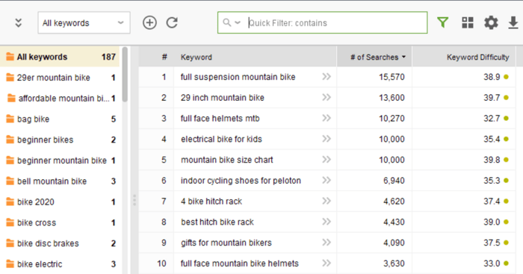Sort by # of Searches header
The height and width of the screenshot is (274, 523).
click(x=374, y=57)
